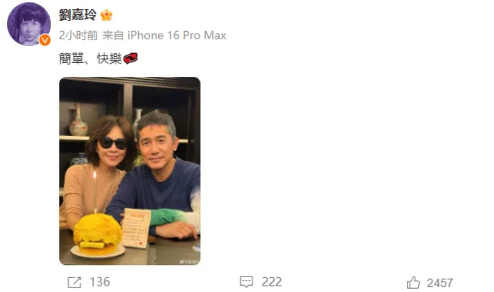Select the 簡單、快樂 post text
The height and width of the screenshot is (292, 494).
click(90, 59)
